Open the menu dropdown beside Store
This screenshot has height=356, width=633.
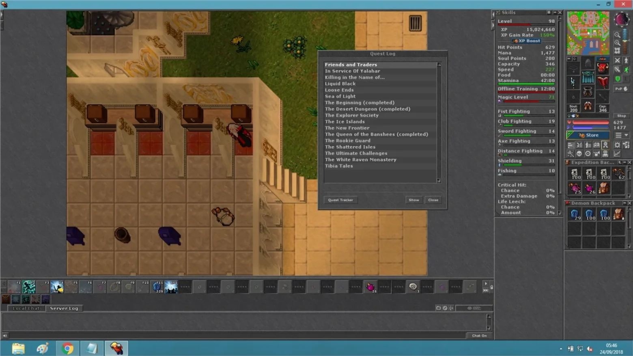pos(621,135)
